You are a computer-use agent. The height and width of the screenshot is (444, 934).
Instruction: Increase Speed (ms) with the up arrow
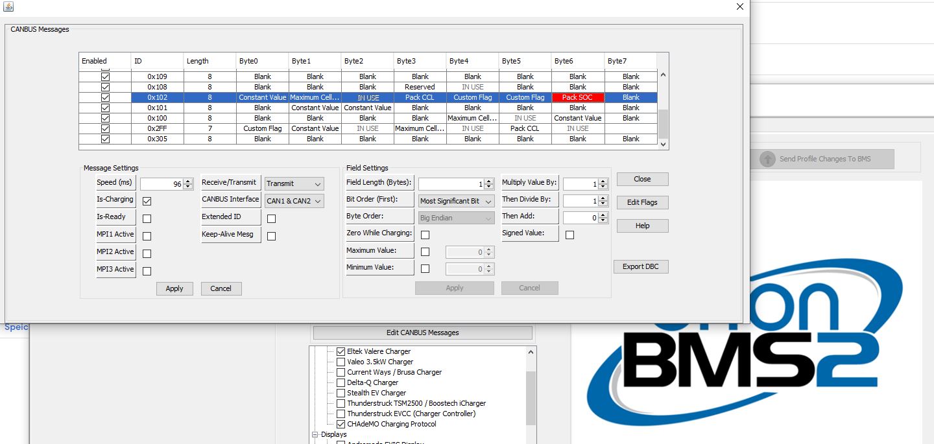188,181
